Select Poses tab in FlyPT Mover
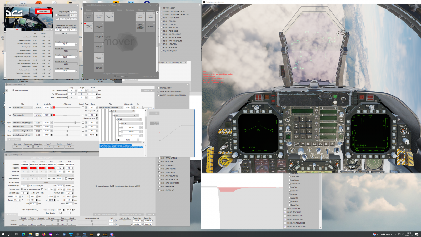This screenshot has width=421, height=237. pyautogui.click(x=99, y=10)
